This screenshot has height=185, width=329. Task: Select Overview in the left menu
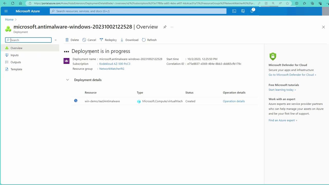30,48
